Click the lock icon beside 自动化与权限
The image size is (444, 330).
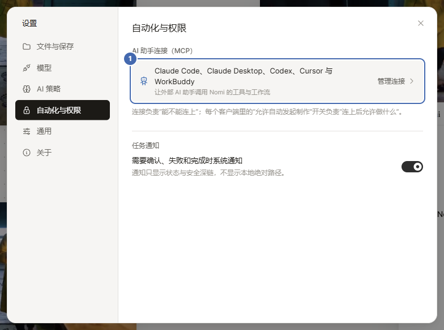coord(27,110)
